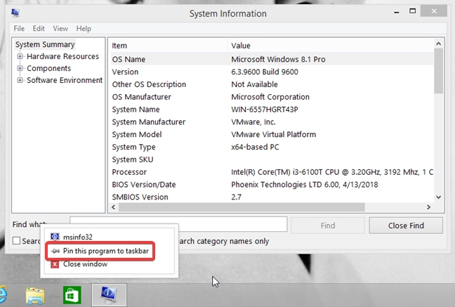
Task: Minimize the System Information window
Action: 397,12
